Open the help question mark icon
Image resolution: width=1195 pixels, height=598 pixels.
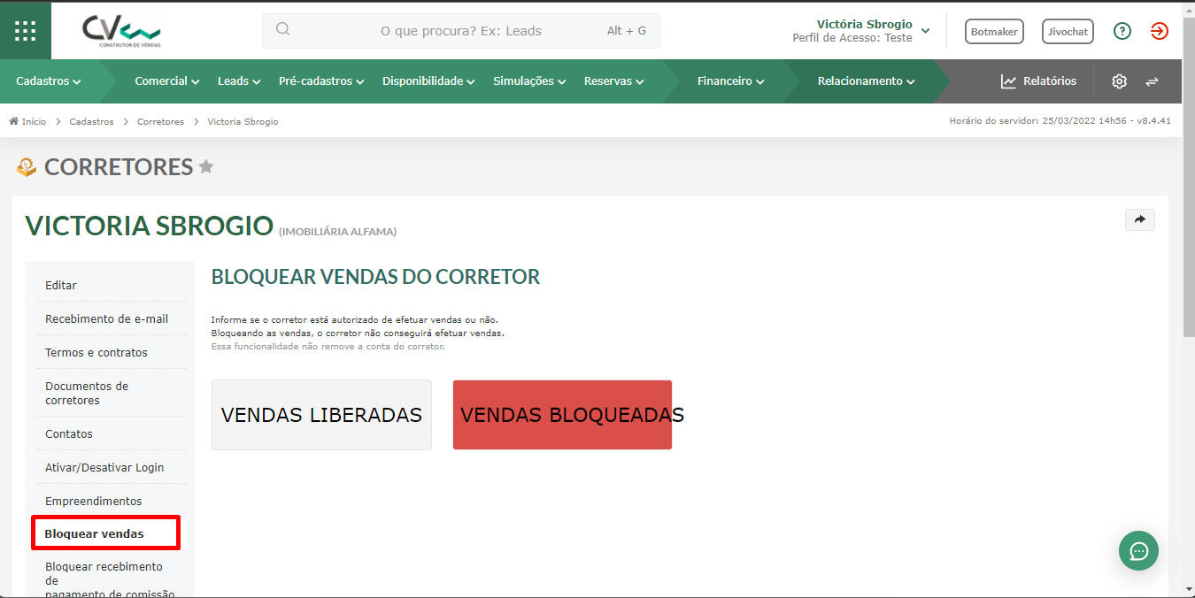1122,31
